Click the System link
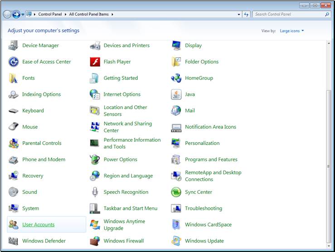This screenshot has height=252, width=335. (31, 208)
